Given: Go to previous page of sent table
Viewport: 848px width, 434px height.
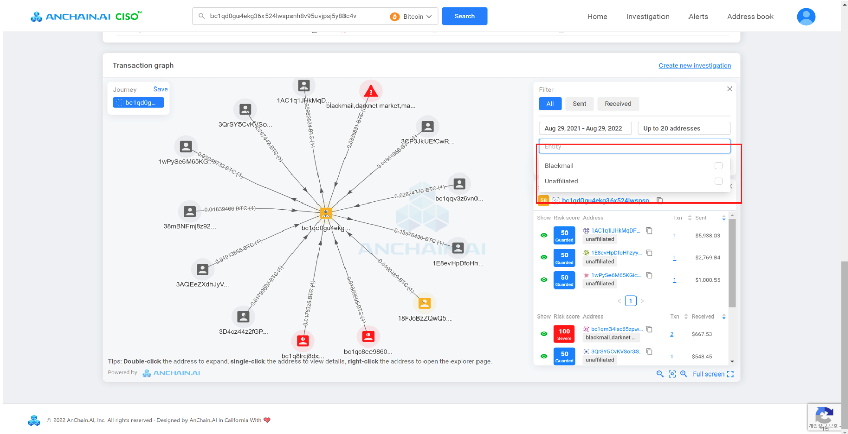Looking at the screenshot, I should [x=619, y=301].
